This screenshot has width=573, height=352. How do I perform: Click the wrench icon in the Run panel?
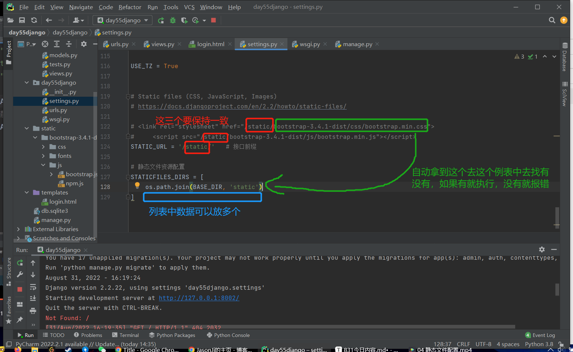[20, 274]
